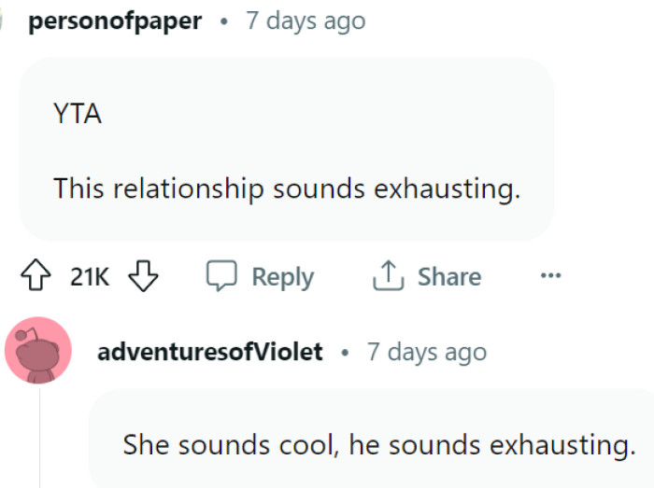Screen dimensions: 654x488
Task: Open personofpaper's profile via username
Action: click(115, 21)
